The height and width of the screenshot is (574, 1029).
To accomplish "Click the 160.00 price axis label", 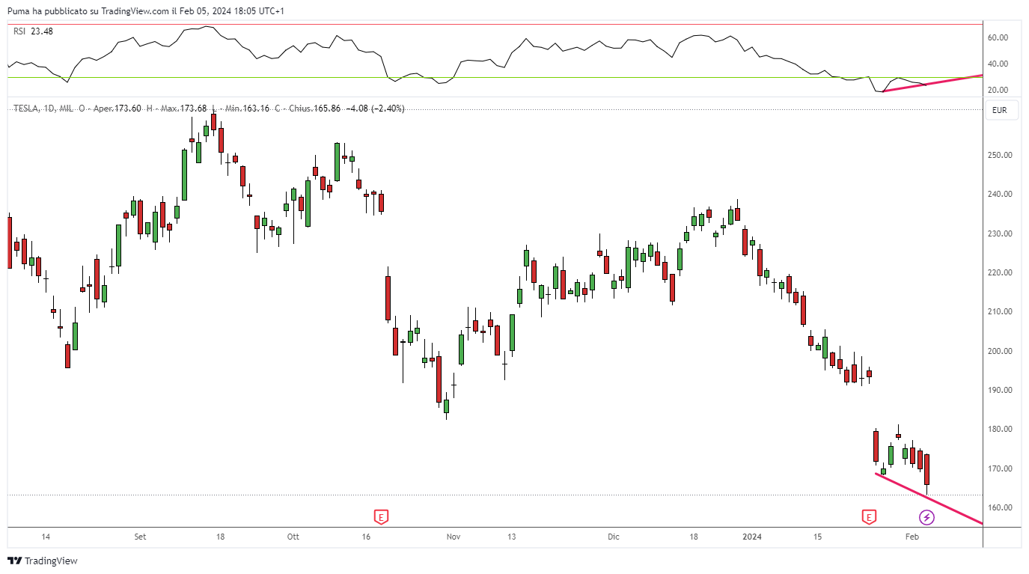I will [x=1001, y=508].
